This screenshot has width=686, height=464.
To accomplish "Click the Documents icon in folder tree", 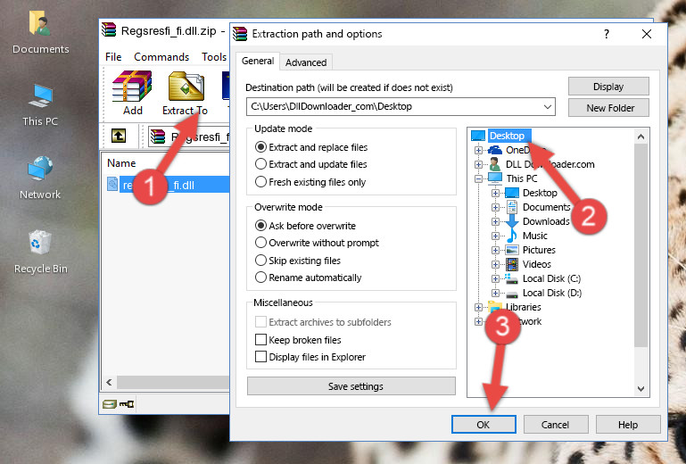I will click(512, 207).
